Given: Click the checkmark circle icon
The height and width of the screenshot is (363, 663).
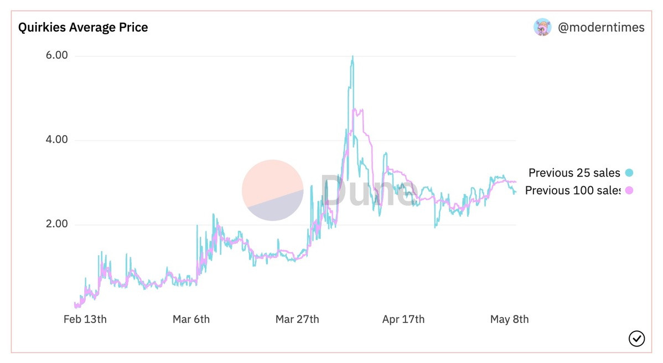Looking at the screenshot, I should click(636, 338).
